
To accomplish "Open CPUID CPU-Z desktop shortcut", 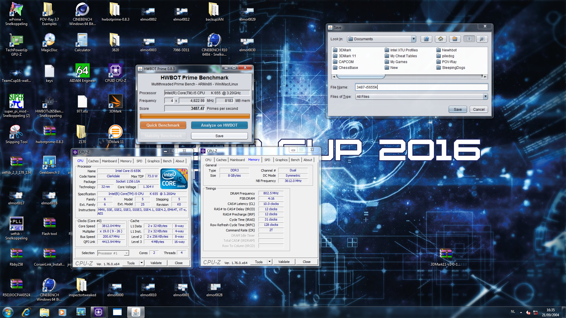I will 115,73.
